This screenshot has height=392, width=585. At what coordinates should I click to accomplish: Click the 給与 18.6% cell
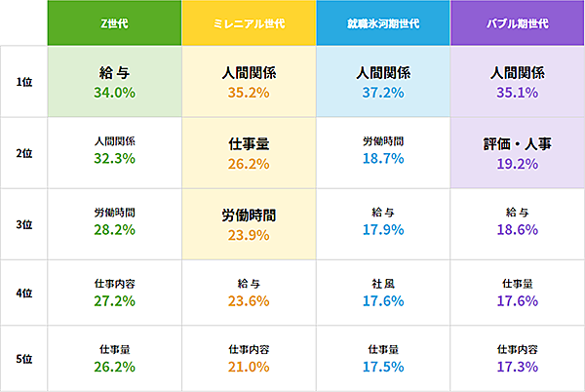tap(517, 223)
